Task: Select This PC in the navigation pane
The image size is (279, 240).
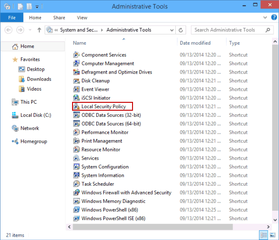Action: pyautogui.click(x=28, y=102)
